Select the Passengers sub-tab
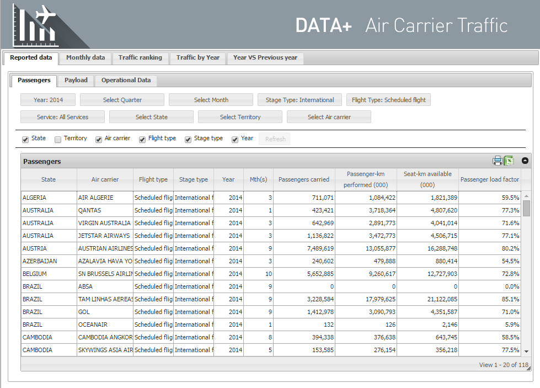 pyautogui.click(x=34, y=80)
